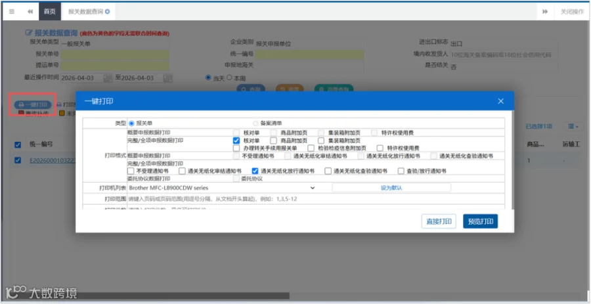The image size is (591, 304).
Task: Select the 当天 radio in background page
Action: tap(208, 77)
